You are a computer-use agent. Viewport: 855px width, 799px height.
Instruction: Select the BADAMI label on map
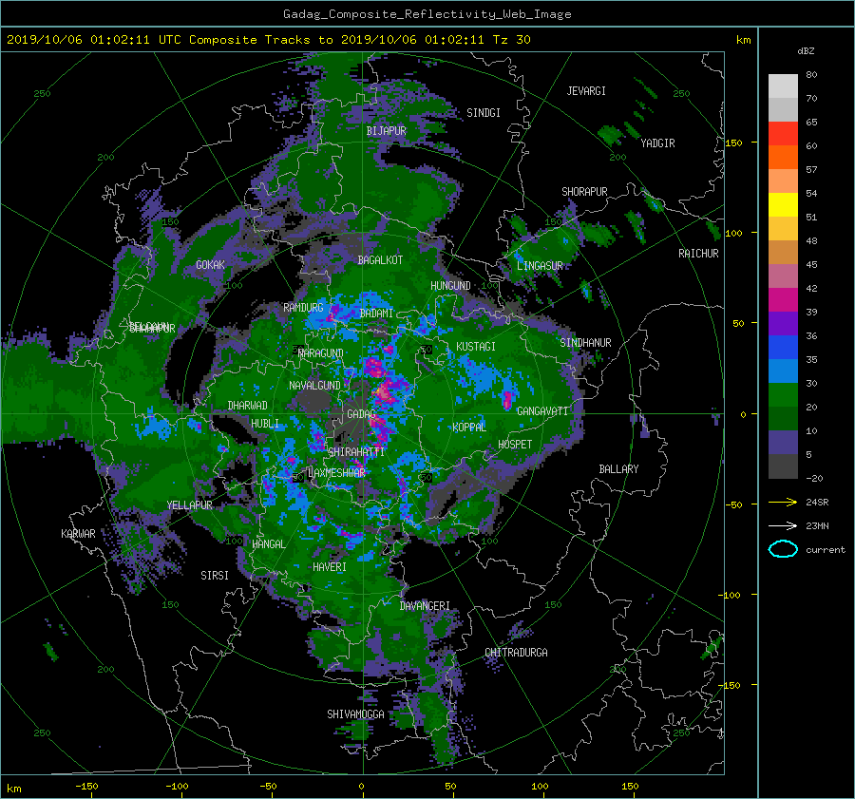click(376, 314)
